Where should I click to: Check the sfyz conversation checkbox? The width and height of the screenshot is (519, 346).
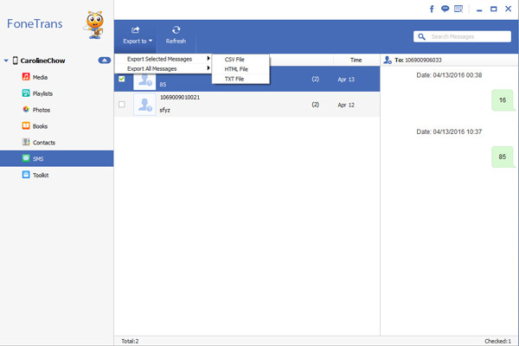tap(121, 105)
